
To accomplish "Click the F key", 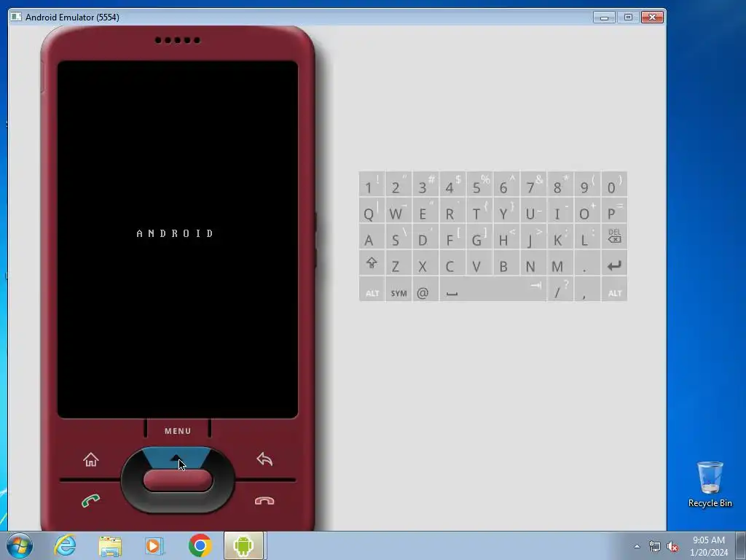I will (x=452, y=237).
